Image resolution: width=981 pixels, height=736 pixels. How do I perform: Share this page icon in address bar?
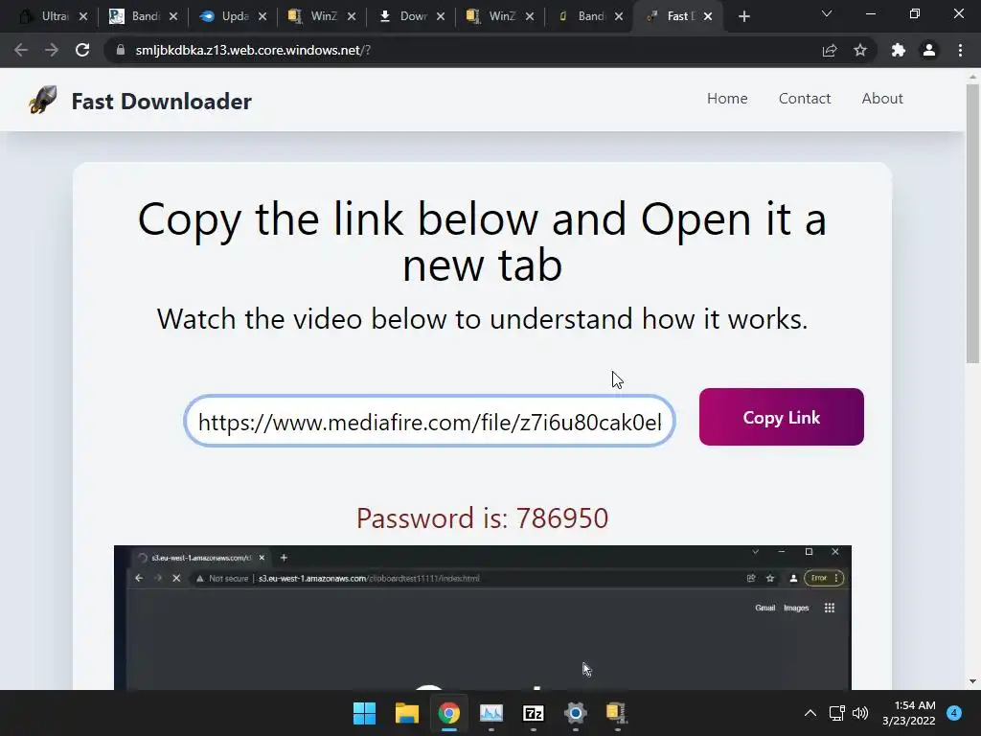coord(830,50)
